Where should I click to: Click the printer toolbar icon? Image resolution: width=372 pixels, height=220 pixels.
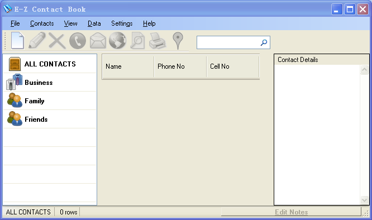coord(157,41)
